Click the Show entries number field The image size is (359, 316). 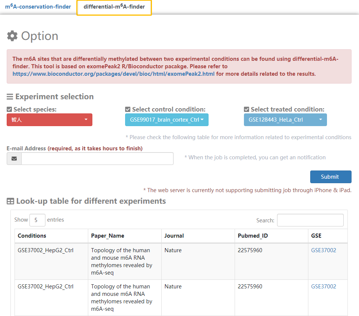pyautogui.click(x=37, y=220)
